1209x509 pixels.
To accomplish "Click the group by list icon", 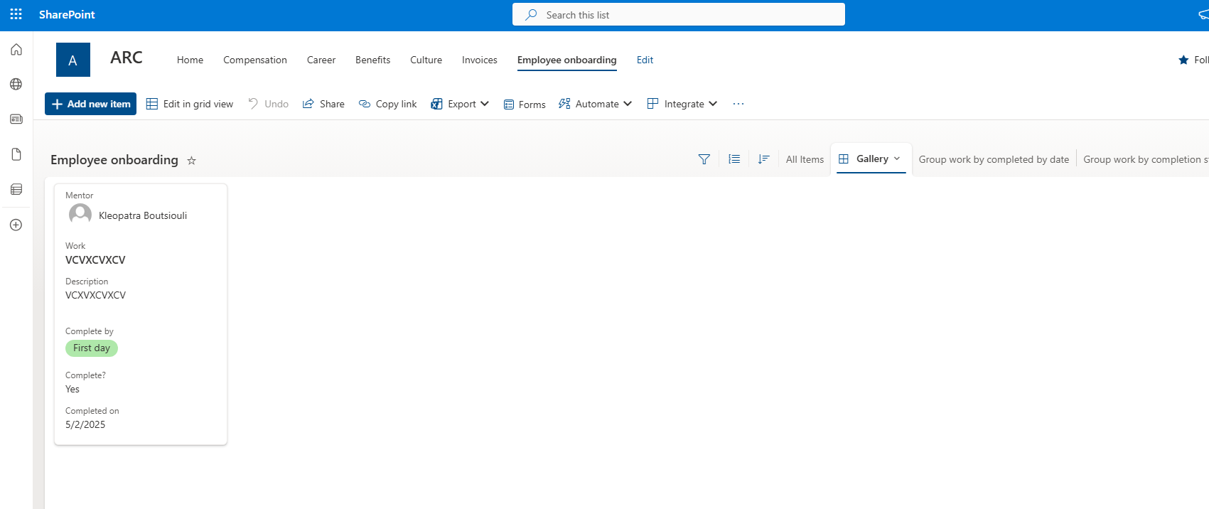I will [x=734, y=159].
